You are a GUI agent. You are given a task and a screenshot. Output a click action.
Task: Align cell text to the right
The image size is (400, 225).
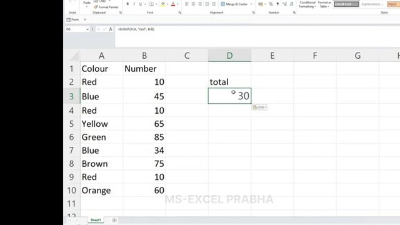point(200,4)
